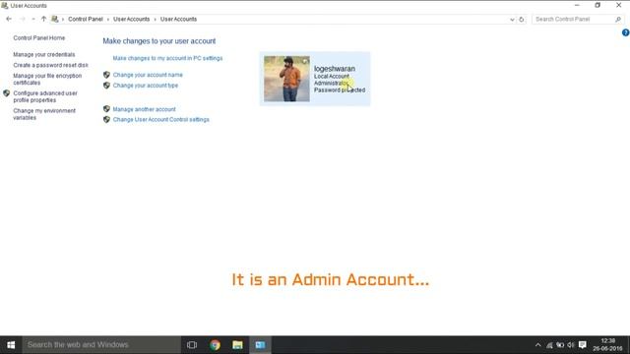Click the Forward navigation arrow
Viewport: 630px width, 354px height.
pos(23,19)
